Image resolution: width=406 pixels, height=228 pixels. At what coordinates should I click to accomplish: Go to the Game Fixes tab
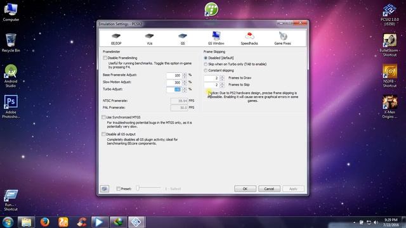click(282, 38)
